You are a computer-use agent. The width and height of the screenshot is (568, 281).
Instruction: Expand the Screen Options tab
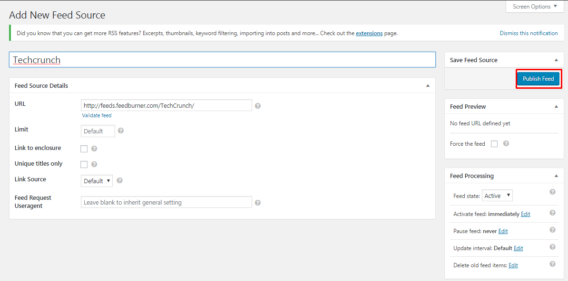click(x=535, y=7)
